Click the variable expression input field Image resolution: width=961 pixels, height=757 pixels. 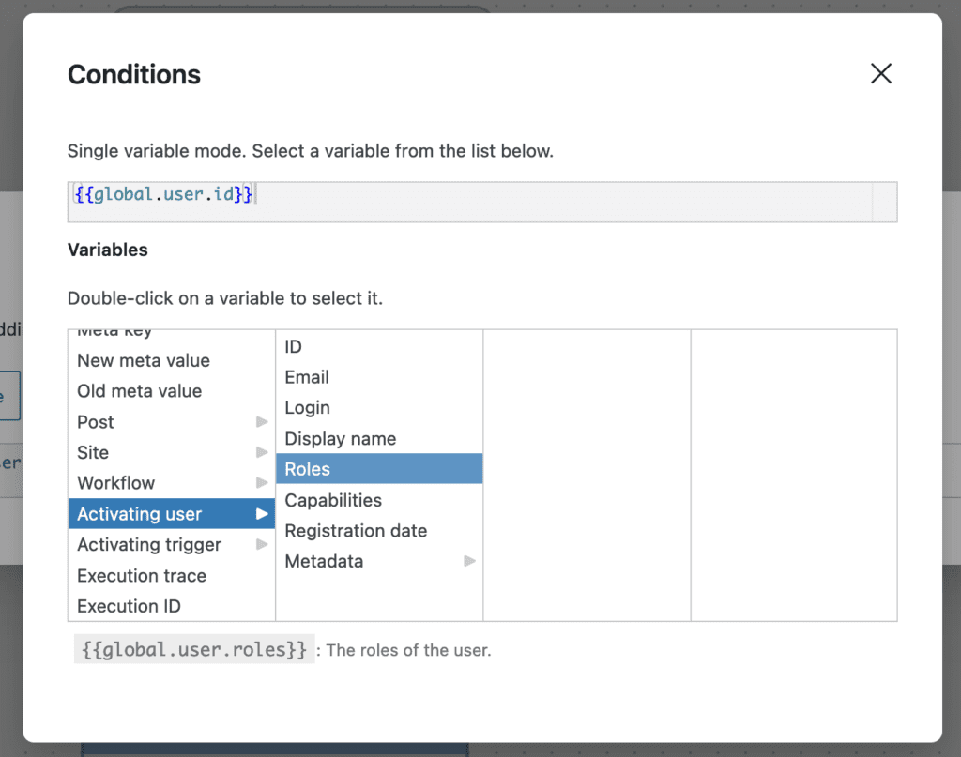pos(469,202)
